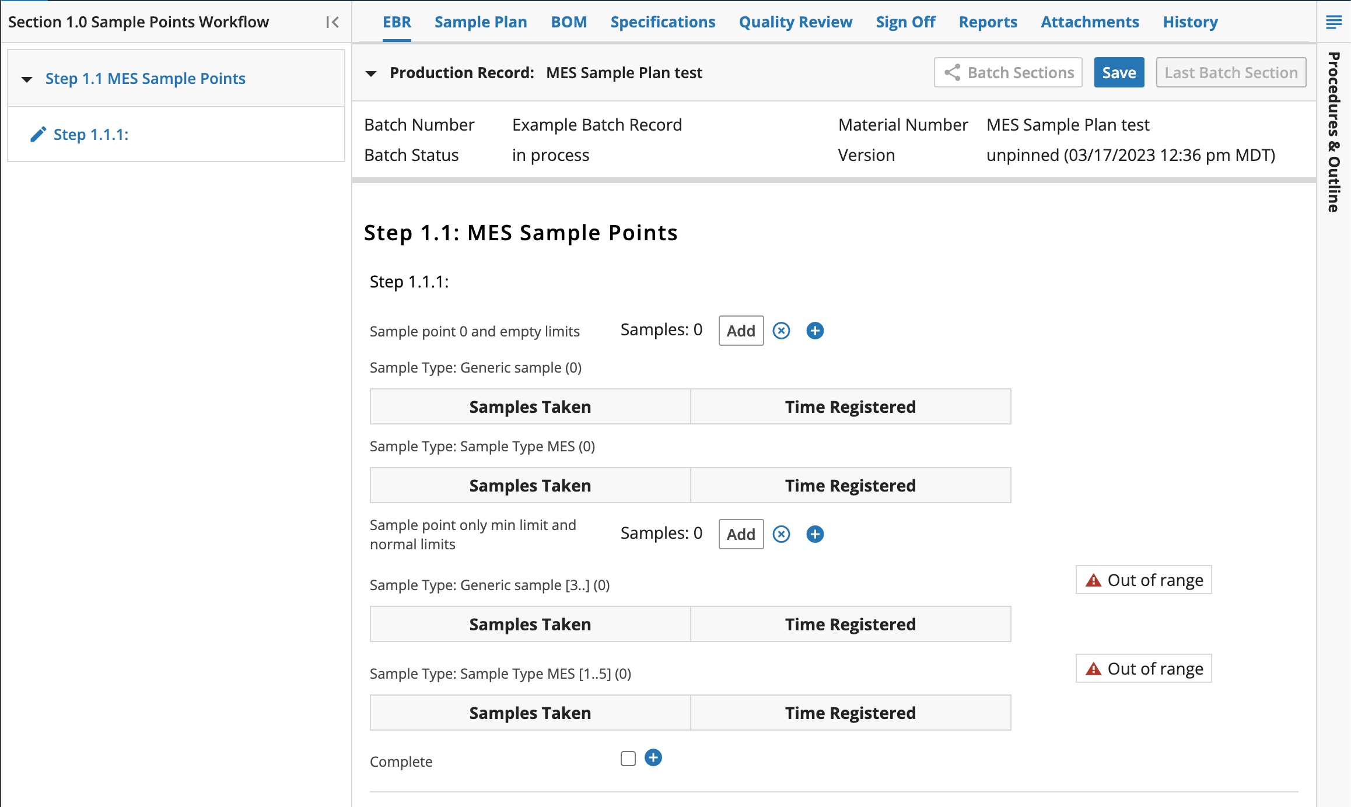The height and width of the screenshot is (807, 1351).
Task: Clear samples for Sample point only min limit
Action: pyautogui.click(x=781, y=534)
